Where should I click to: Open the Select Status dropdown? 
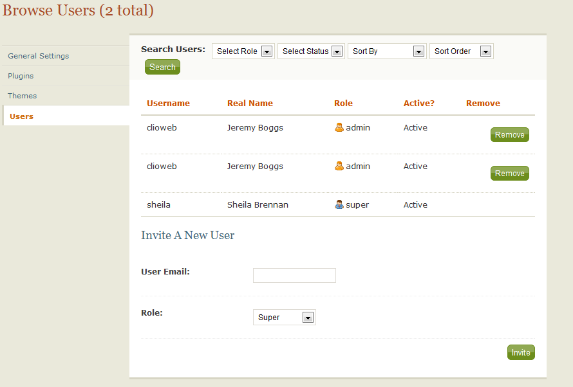pyautogui.click(x=311, y=51)
